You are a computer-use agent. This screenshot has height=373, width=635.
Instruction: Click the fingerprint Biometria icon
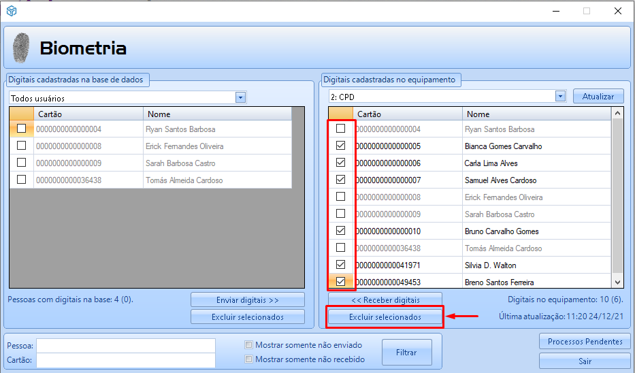pyautogui.click(x=22, y=48)
